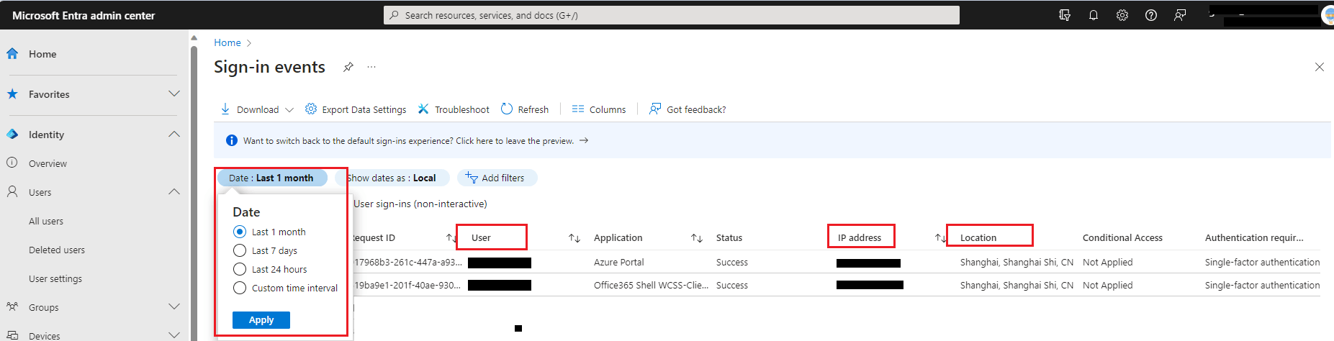Select Last 1 month radio button
1334x341 pixels.
[240, 232]
